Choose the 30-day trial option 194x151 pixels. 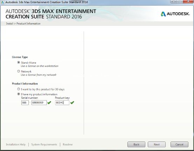[x=19, y=89]
